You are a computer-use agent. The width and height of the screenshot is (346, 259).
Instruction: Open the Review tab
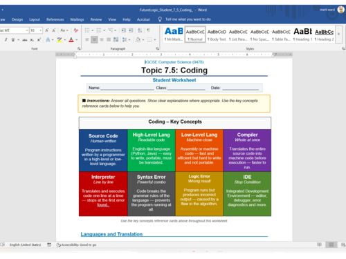(x=96, y=19)
